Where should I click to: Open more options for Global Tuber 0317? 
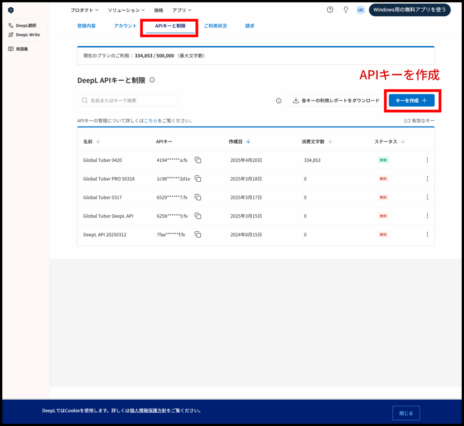pyautogui.click(x=427, y=198)
